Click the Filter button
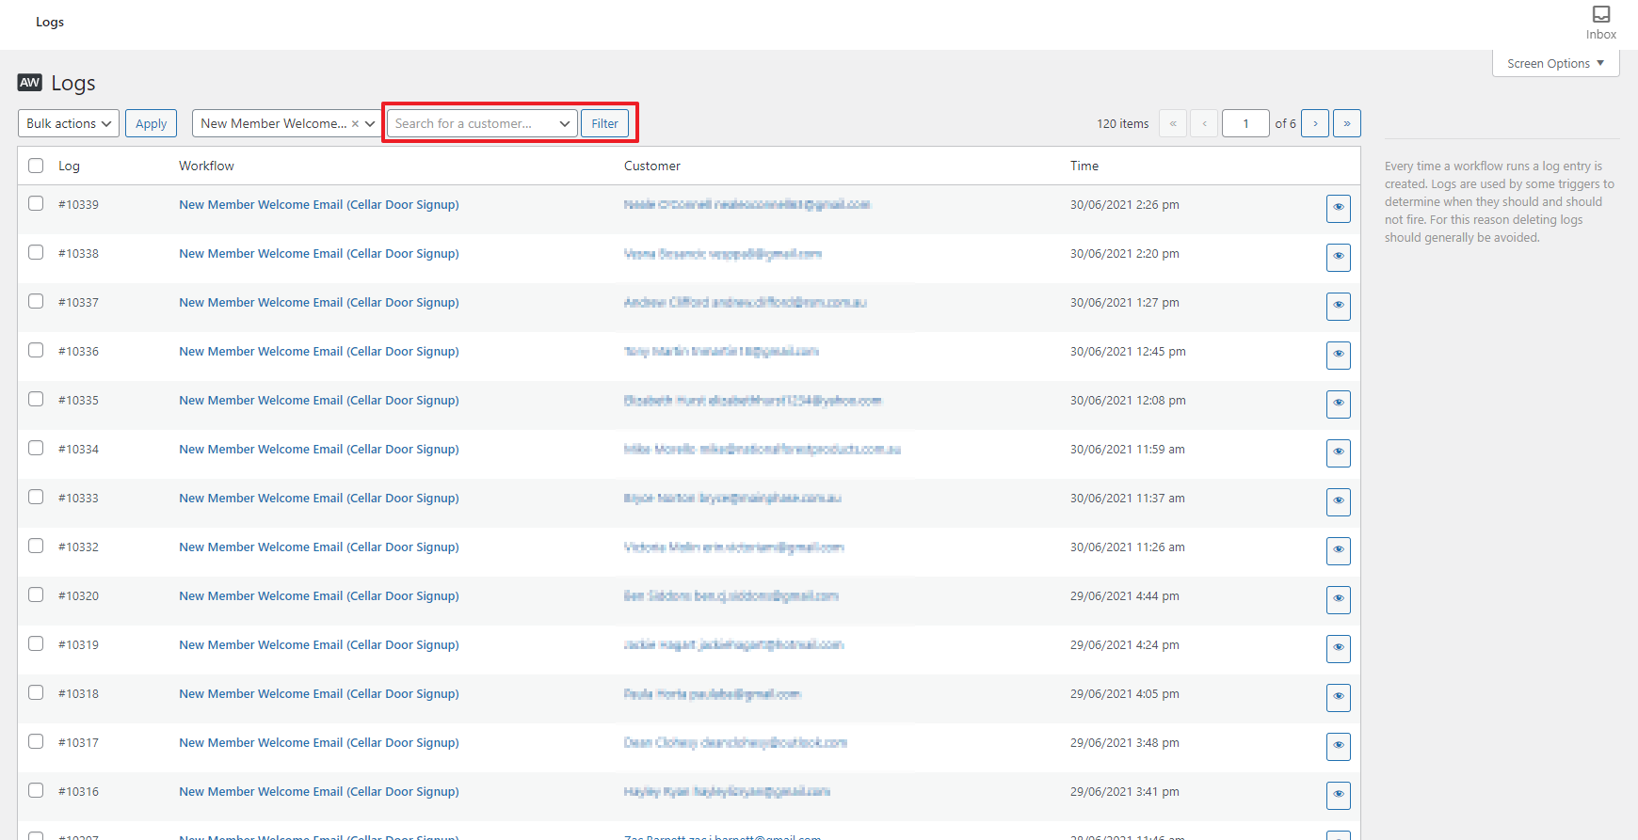 tap(604, 123)
